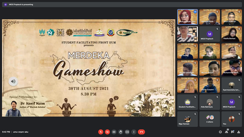The height and width of the screenshot is (137, 244).
Task: Unmute the microphone in the call bar
Action: click(101, 132)
